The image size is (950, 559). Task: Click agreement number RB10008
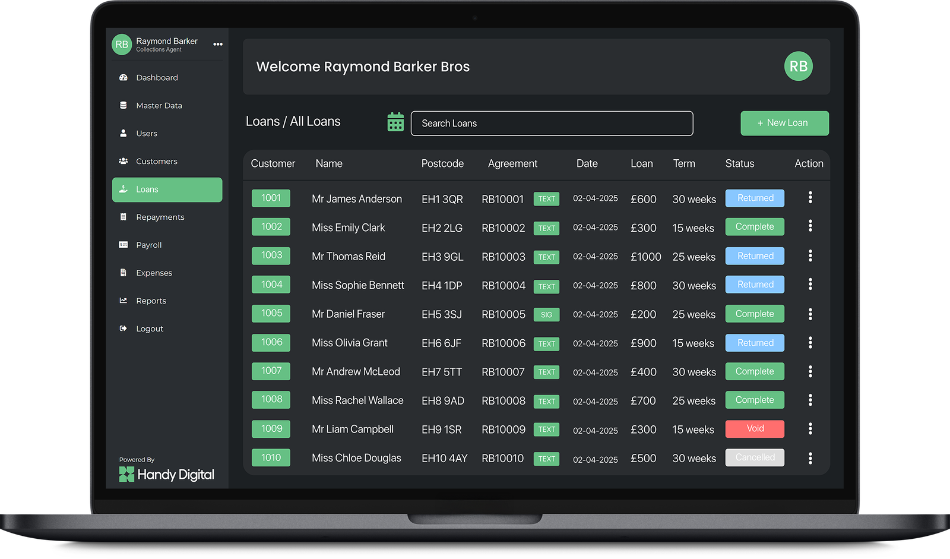click(x=503, y=401)
